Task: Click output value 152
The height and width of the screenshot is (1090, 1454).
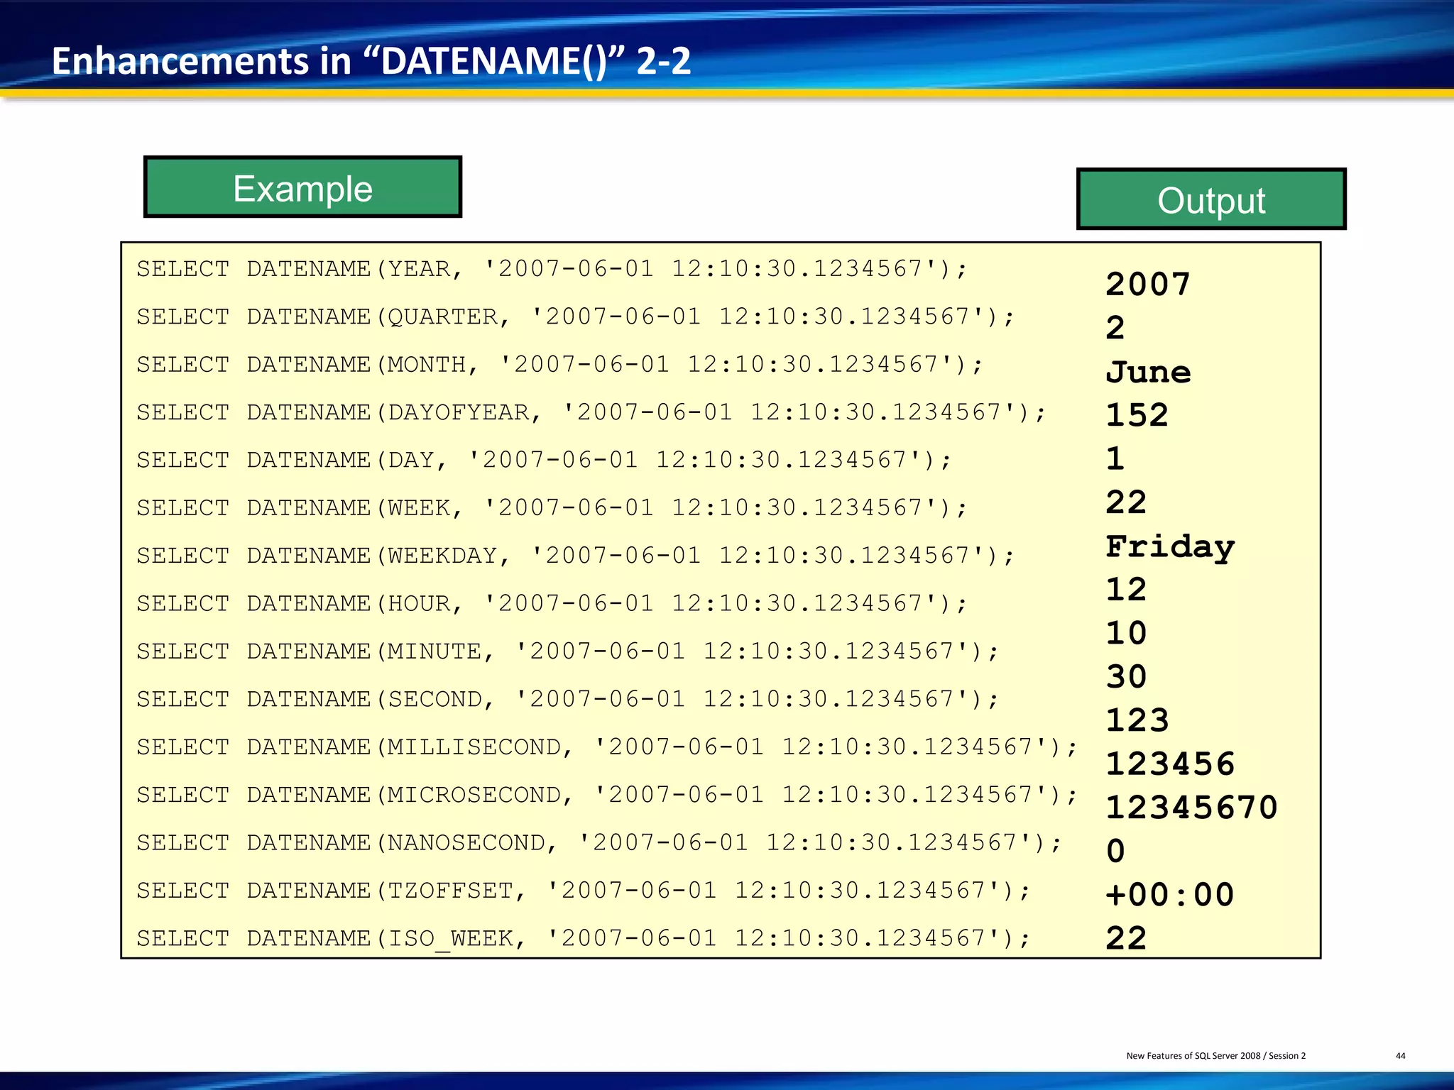Action: coord(1137,415)
